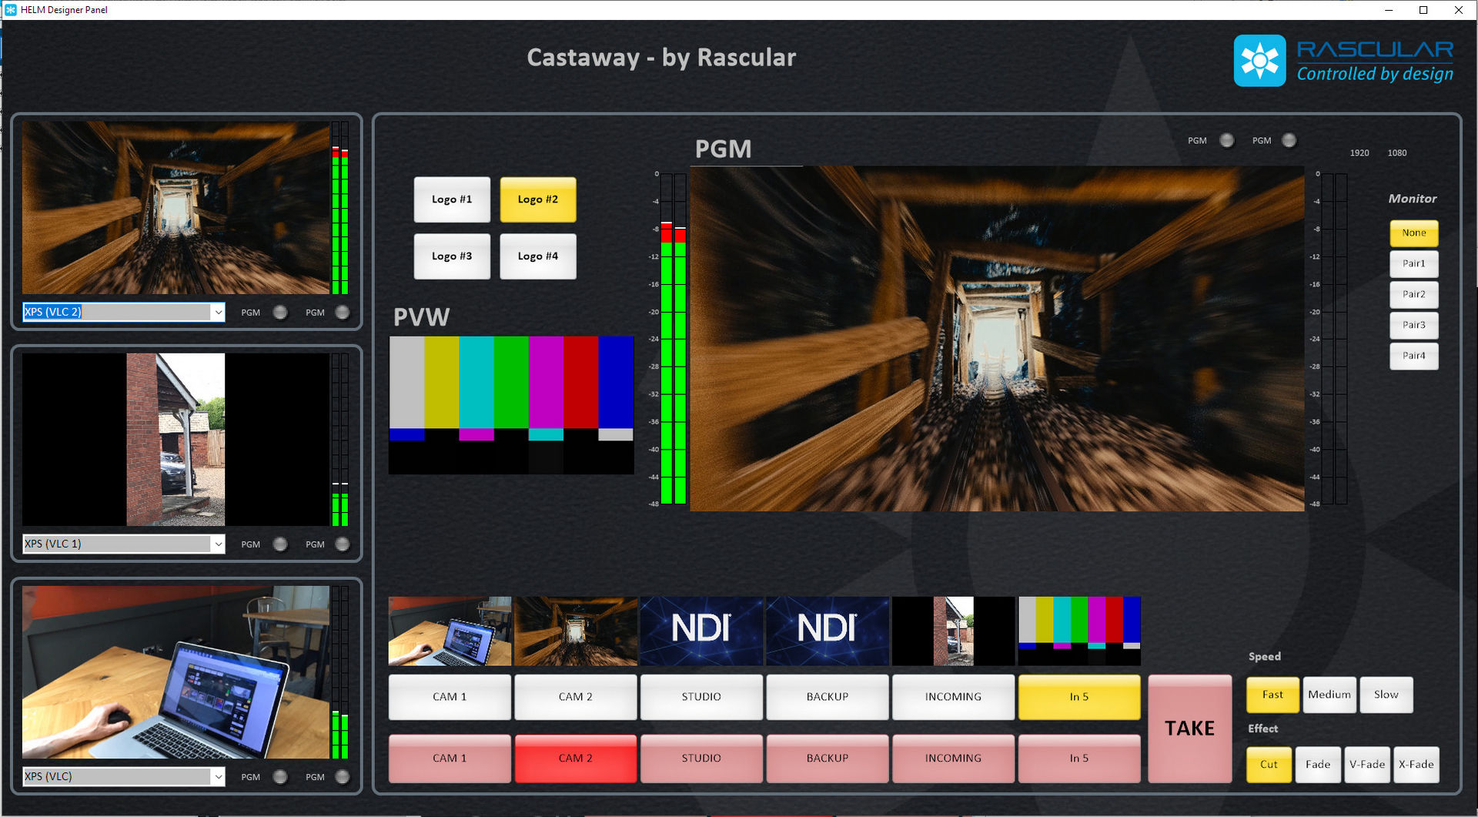Open the XPS (VLC 2) source dropdown

[218, 312]
